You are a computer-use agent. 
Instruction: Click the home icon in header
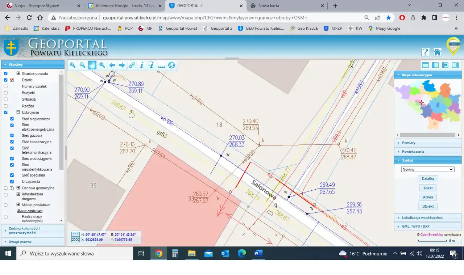pyautogui.click(x=437, y=52)
